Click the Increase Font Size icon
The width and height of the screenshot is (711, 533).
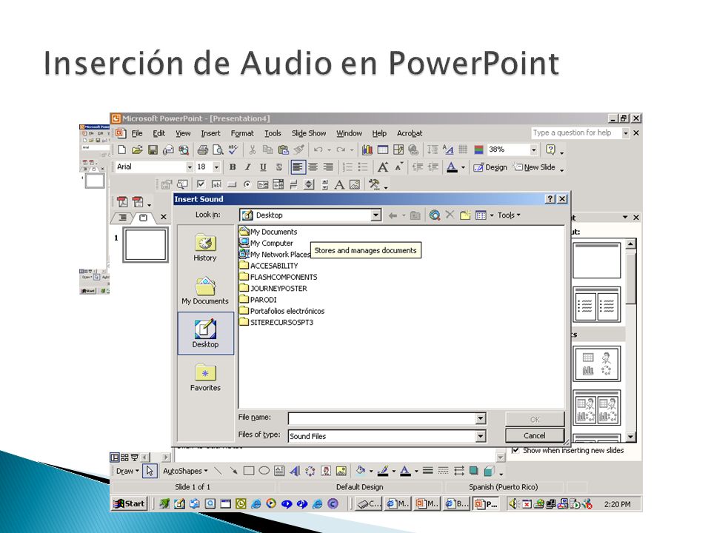tap(383, 167)
